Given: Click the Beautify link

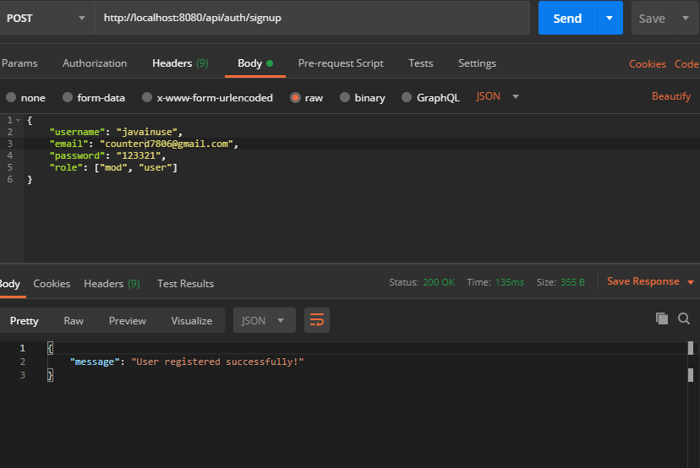Looking at the screenshot, I should pyautogui.click(x=671, y=96).
